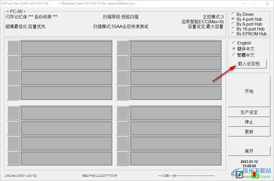274x181 pixels.
Task: Click the 15:08:00 time display
Action: (249, 166)
